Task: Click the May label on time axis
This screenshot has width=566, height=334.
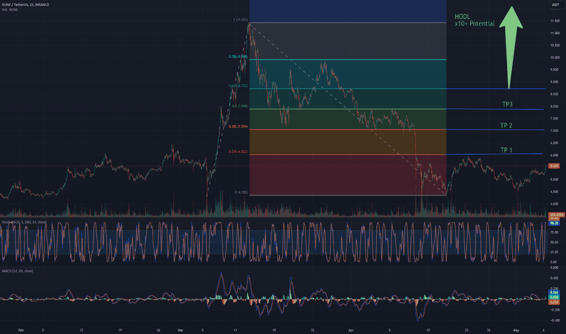Action: (x=516, y=330)
